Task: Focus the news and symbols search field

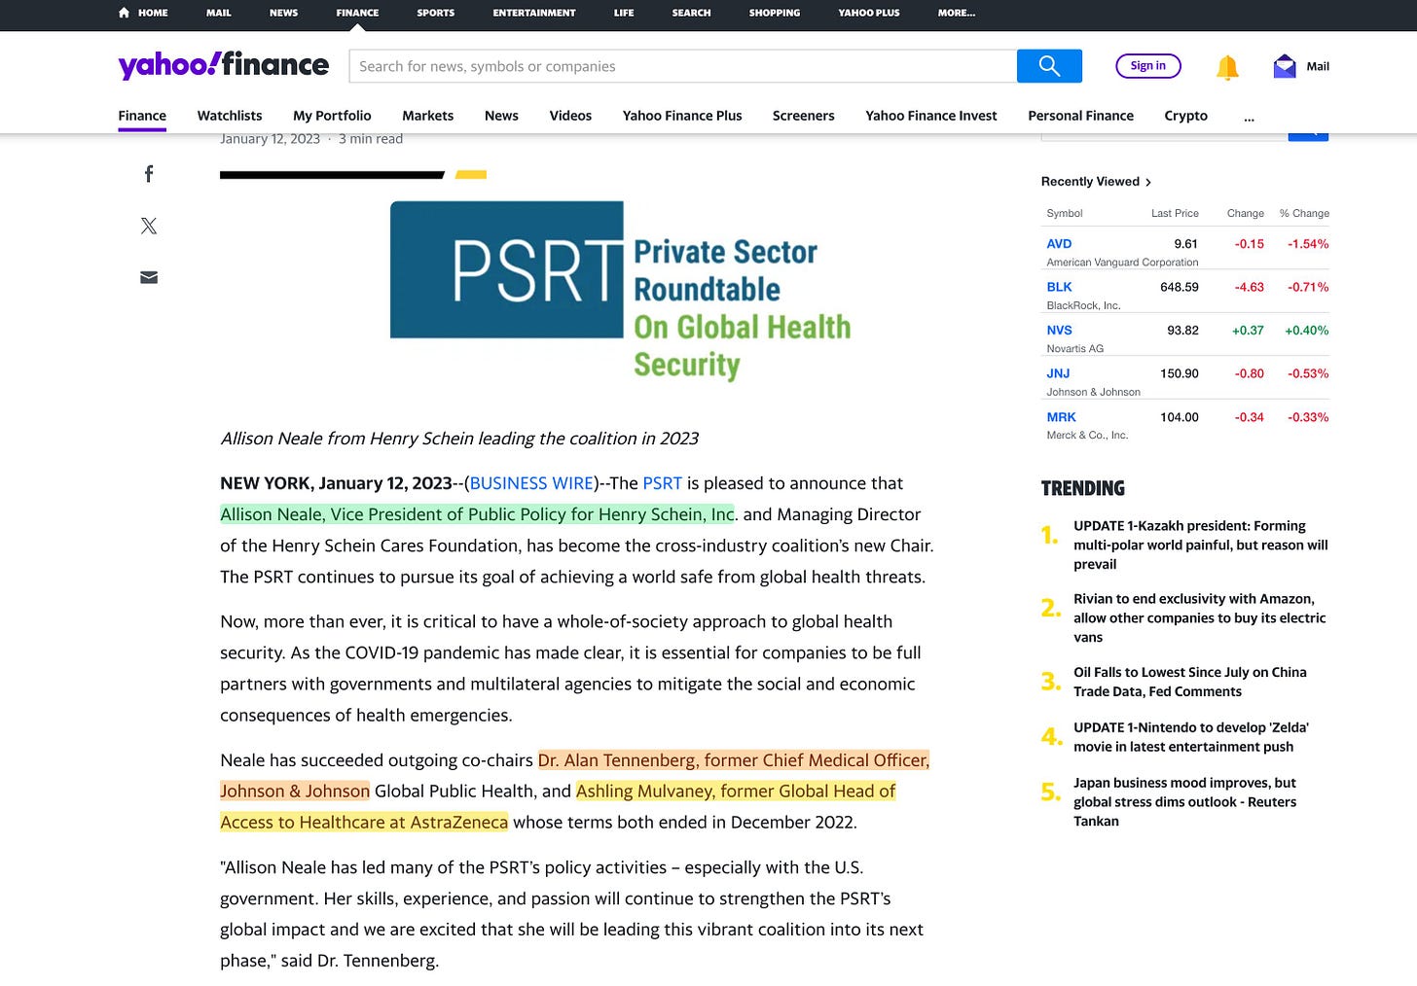Action: pyautogui.click(x=682, y=66)
